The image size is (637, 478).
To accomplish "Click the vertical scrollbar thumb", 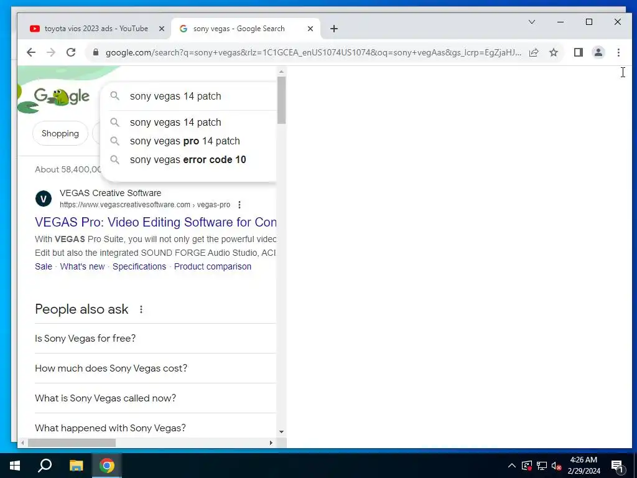I will (282, 100).
